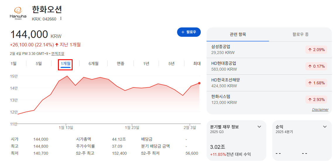Click the 최고 value 144,800
Viewport: 336px width, 164px height.
[x=41, y=146]
